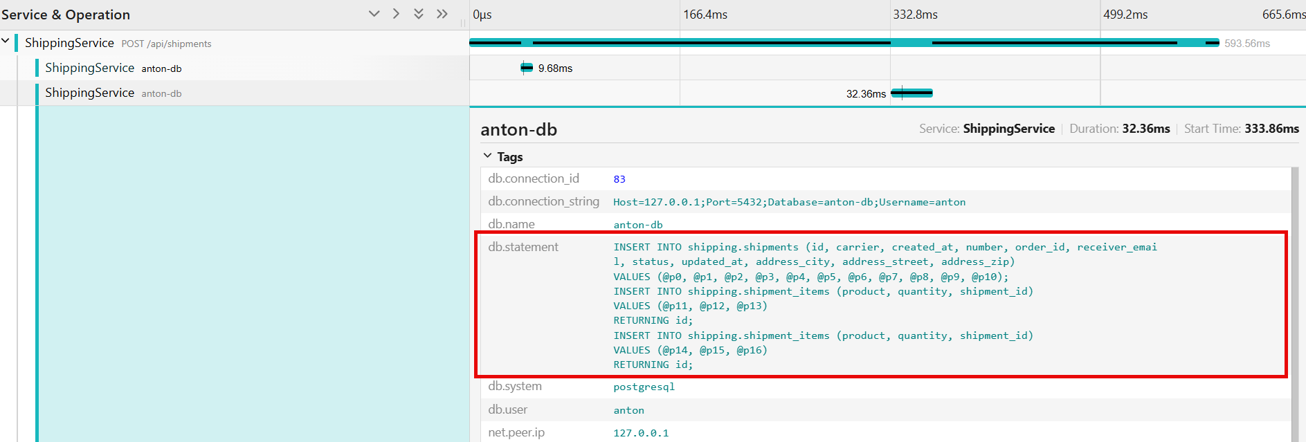Viewport: 1306px width, 442px height.
Task: Click the 9.68ms span bar in timeline
Action: [x=527, y=68]
